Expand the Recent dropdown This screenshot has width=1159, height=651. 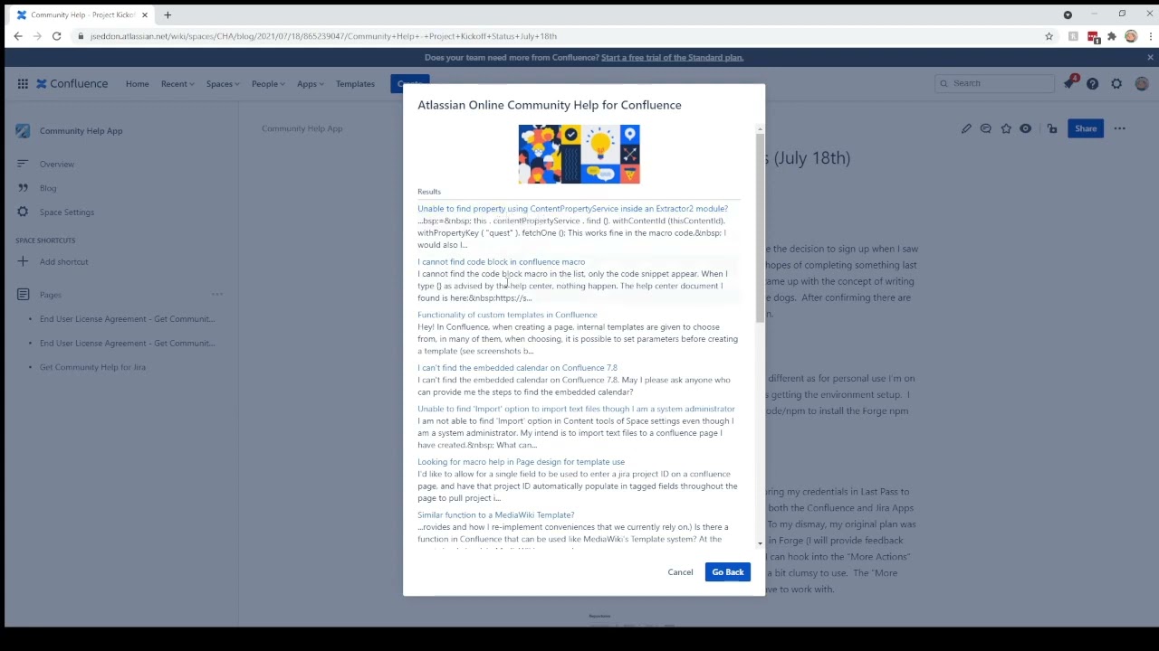coord(177,83)
